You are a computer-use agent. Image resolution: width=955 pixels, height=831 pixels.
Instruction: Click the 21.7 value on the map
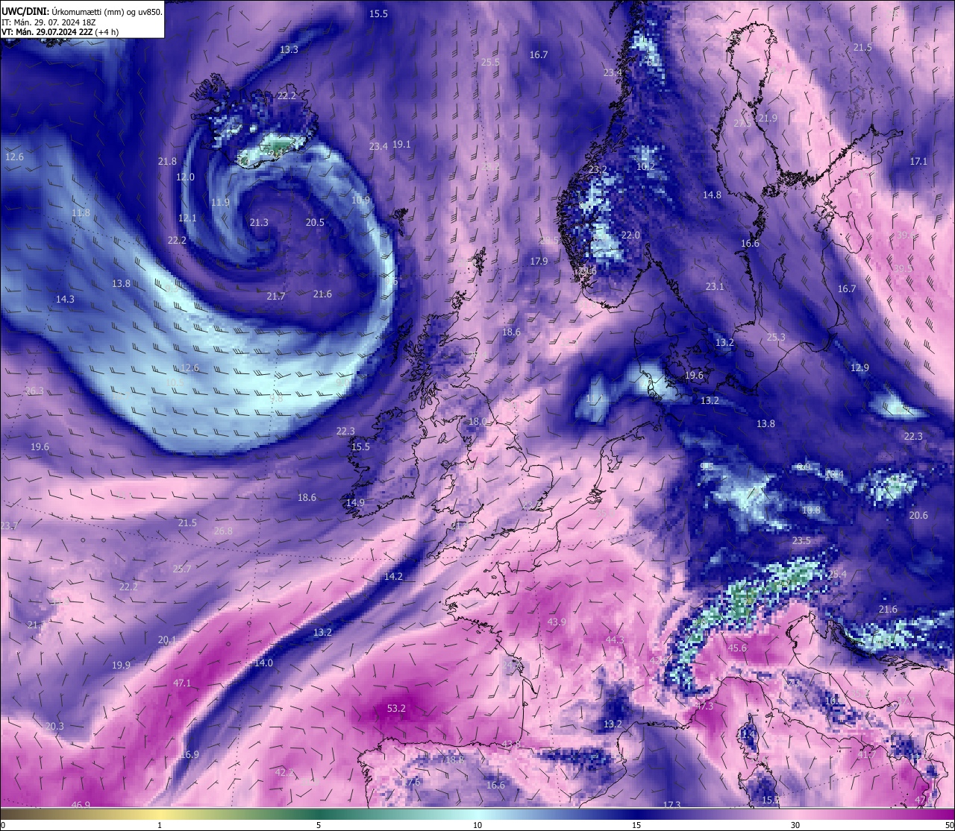(x=276, y=296)
